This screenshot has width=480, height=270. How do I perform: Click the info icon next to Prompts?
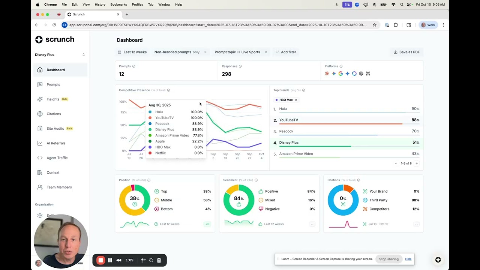[x=133, y=66]
